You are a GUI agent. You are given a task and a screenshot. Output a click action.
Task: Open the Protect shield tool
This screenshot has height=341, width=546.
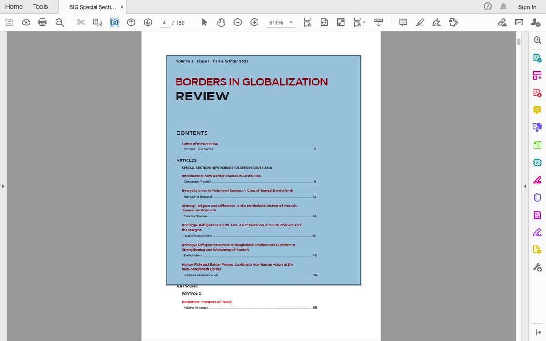[x=537, y=197]
